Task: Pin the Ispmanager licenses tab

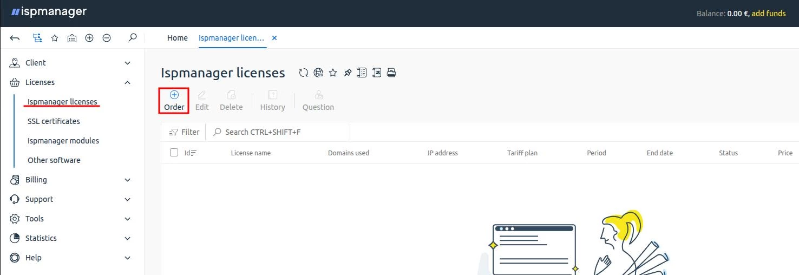Action: pos(348,73)
